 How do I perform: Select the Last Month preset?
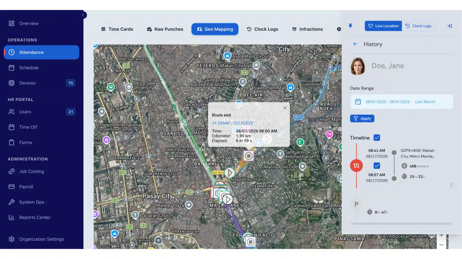pos(425,102)
